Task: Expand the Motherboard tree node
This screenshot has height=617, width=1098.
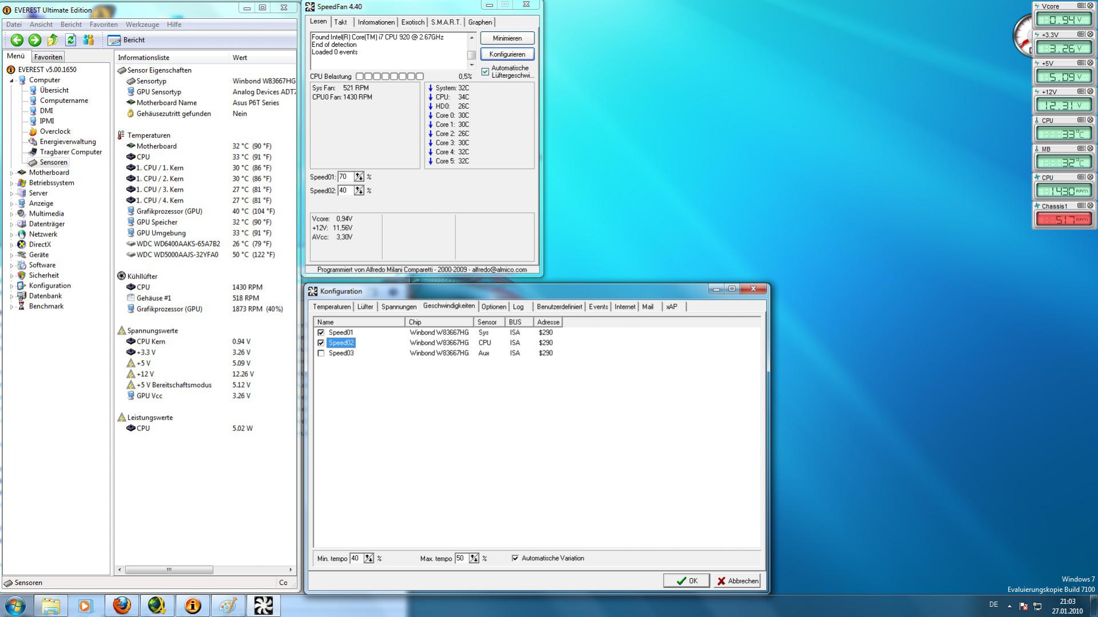Action: pos(11,173)
